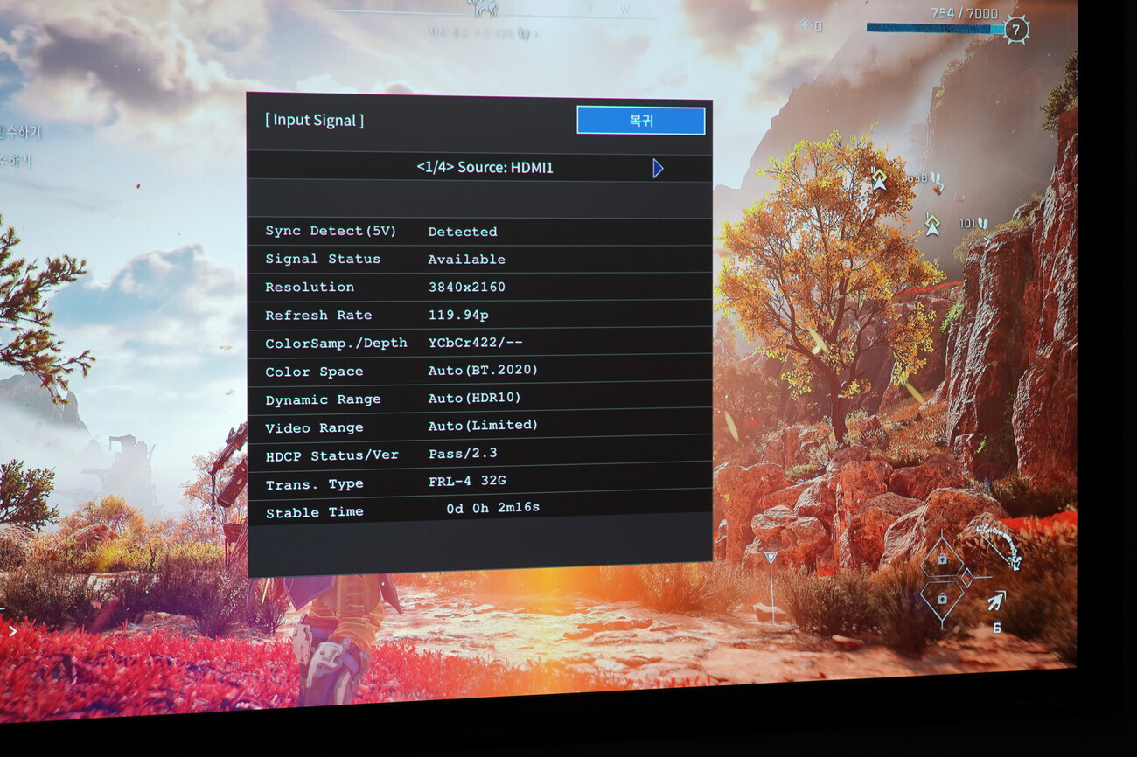Switch to next source with right arrow
The height and width of the screenshot is (757, 1137).
click(658, 168)
